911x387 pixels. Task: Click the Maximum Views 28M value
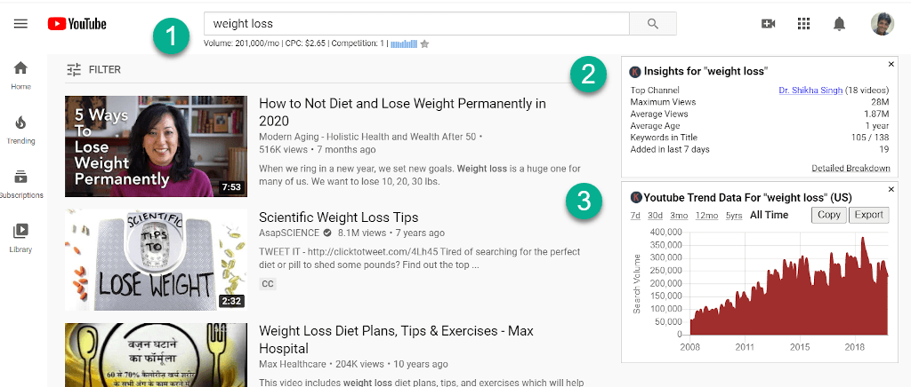(880, 102)
